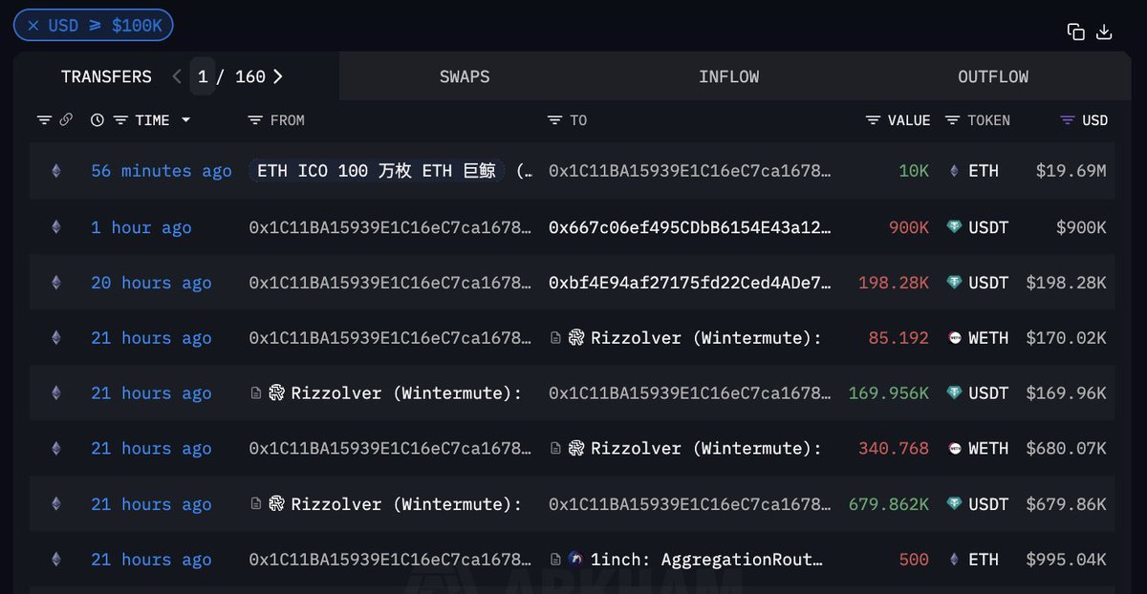This screenshot has height=594, width=1147.
Task: Click the 900K value cell
Action: (909, 227)
